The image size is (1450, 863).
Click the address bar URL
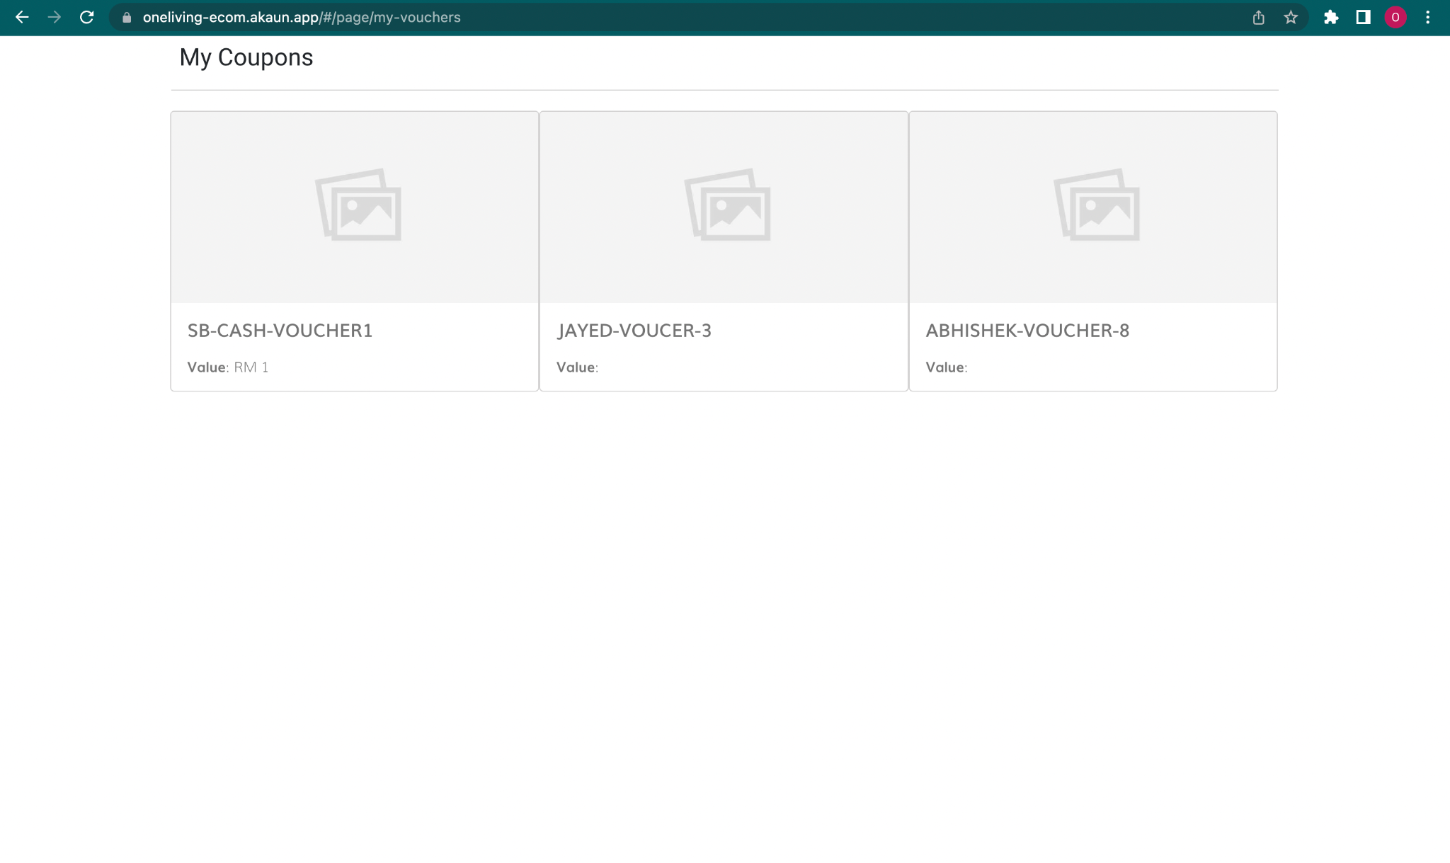[x=302, y=18]
